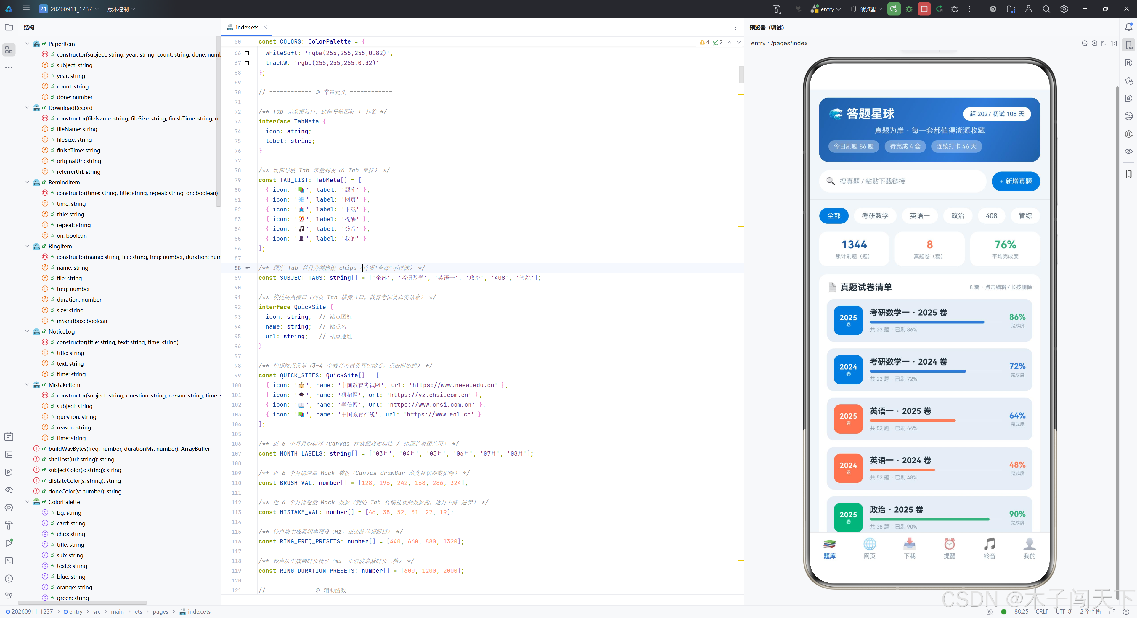Select the 政治 filter chip
The height and width of the screenshot is (618, 1137).
957,216
